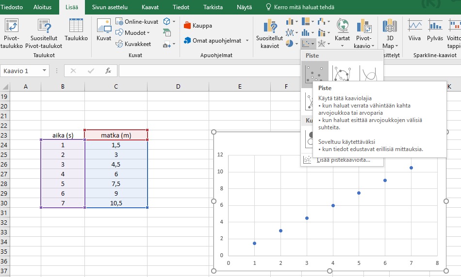Open the screenshot capture tool
The image size is (461, 277).
(169, 44)
